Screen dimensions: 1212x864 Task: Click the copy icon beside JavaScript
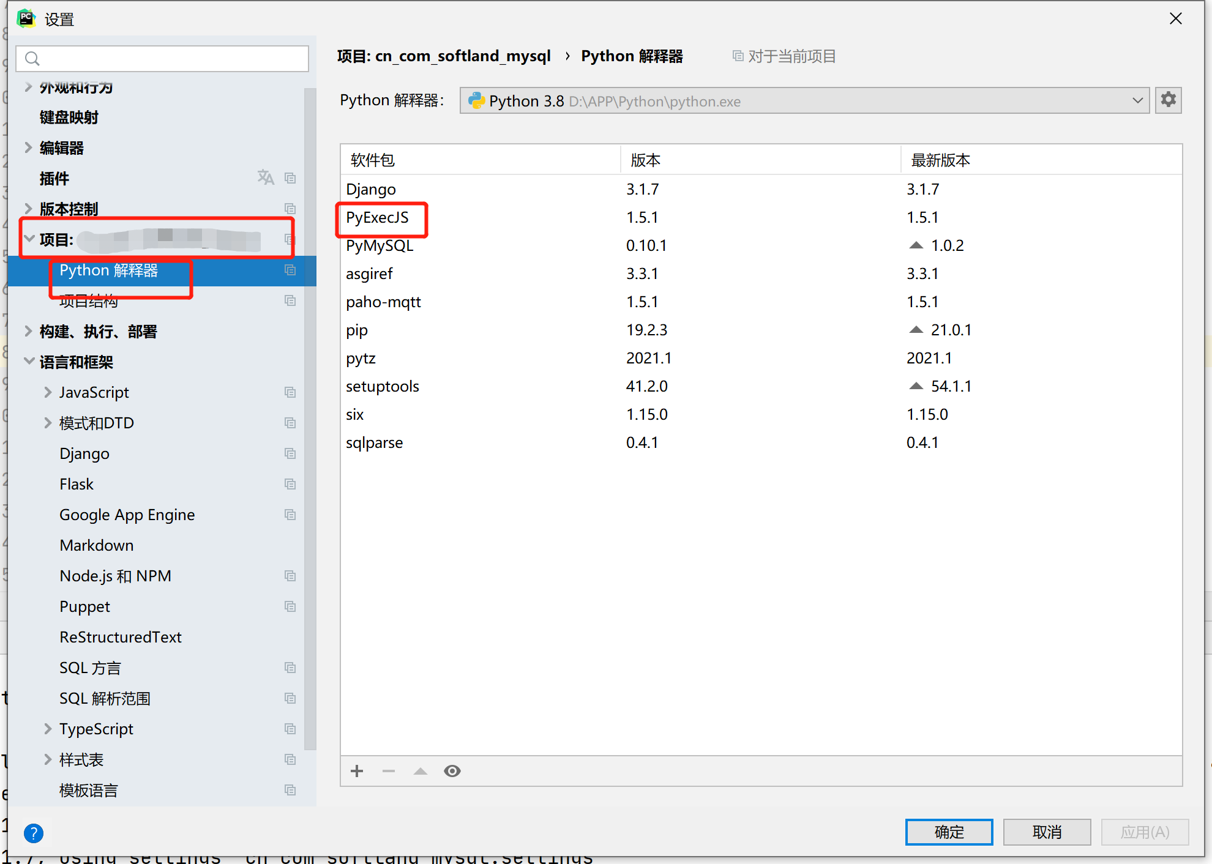tap(290, 392)
